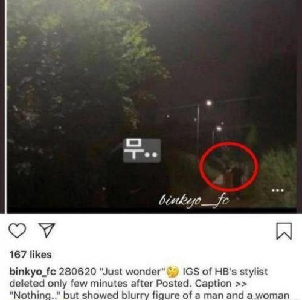Click the upper bright streetlight in the photo
Screen dimensions: 302x300
[209, 103]
